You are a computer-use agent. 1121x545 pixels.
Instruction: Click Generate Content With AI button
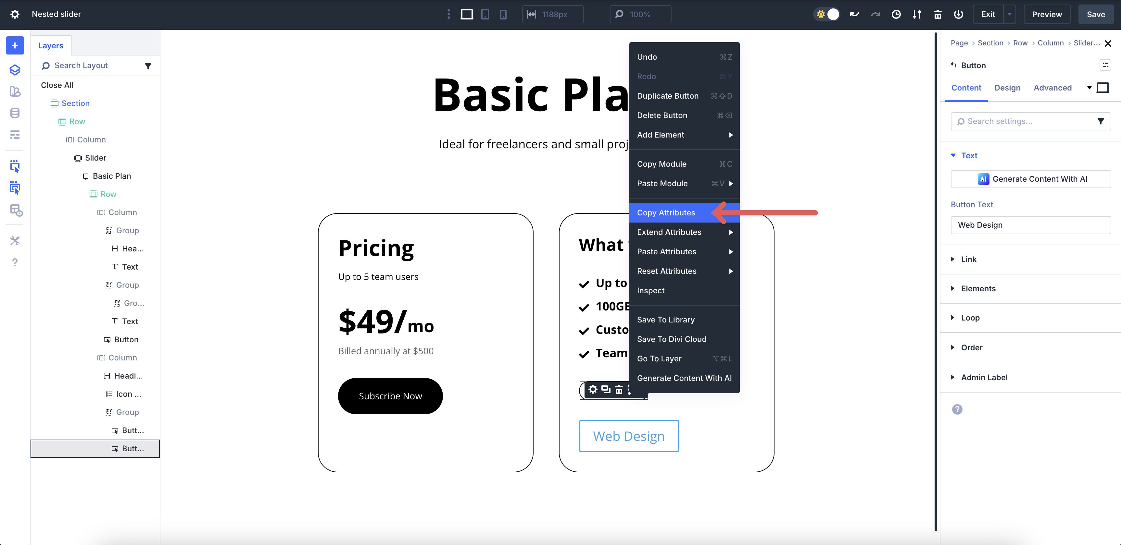(1030, 179)
